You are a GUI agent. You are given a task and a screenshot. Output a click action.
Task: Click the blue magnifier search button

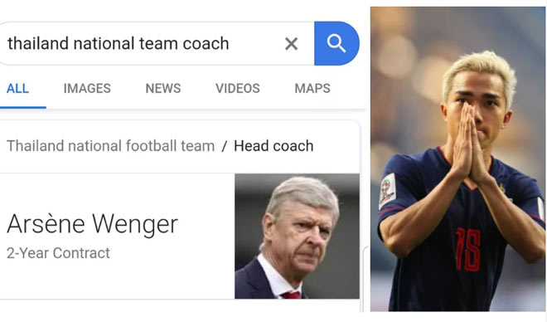tap(336, 43)
